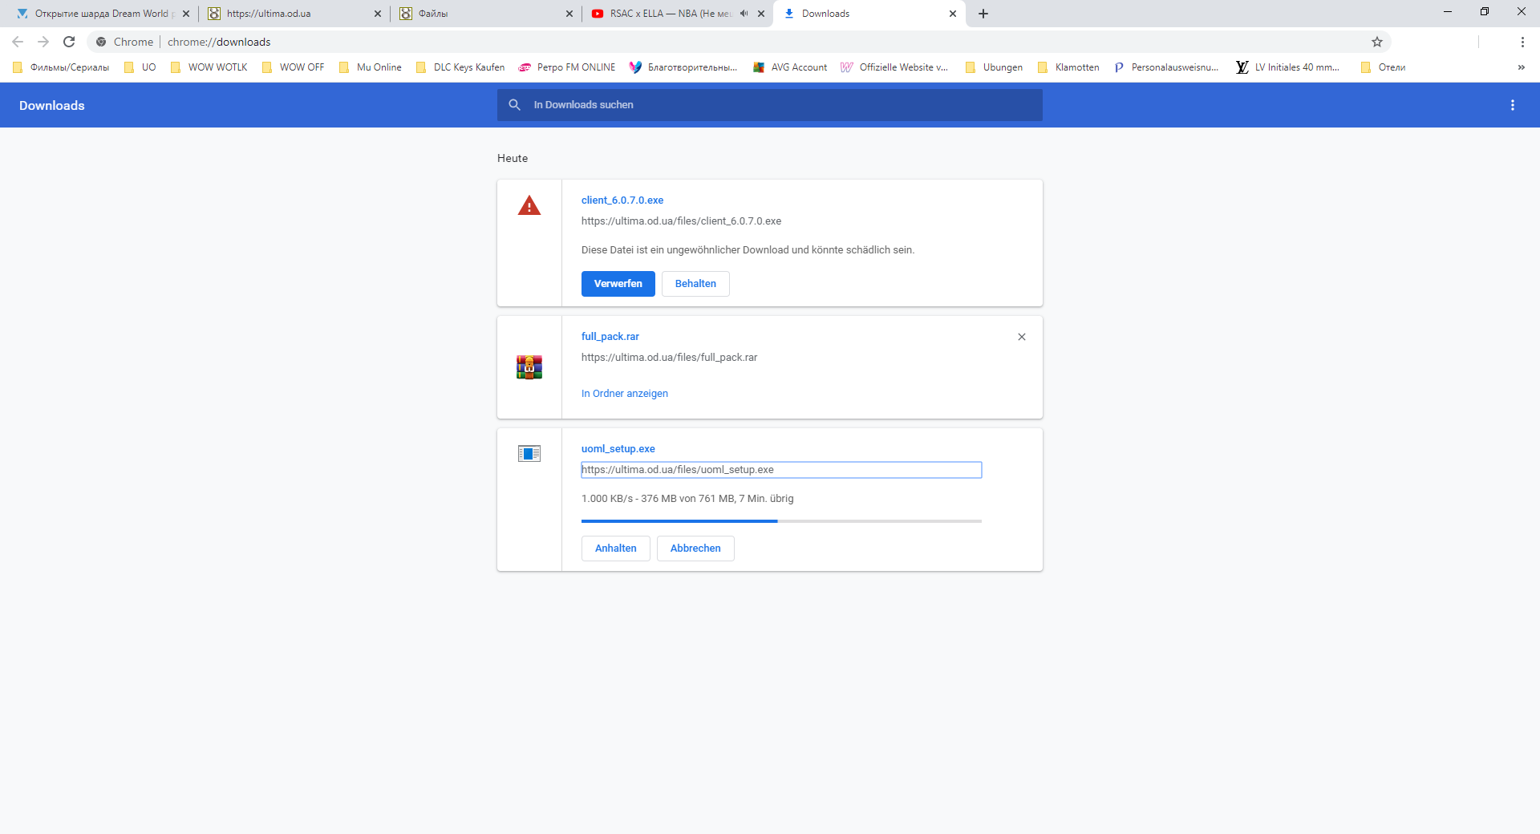Click the WinRAR icon for full_pack.rar
The height and width of the screenshot is (834, 1540).
click(529, 367)
